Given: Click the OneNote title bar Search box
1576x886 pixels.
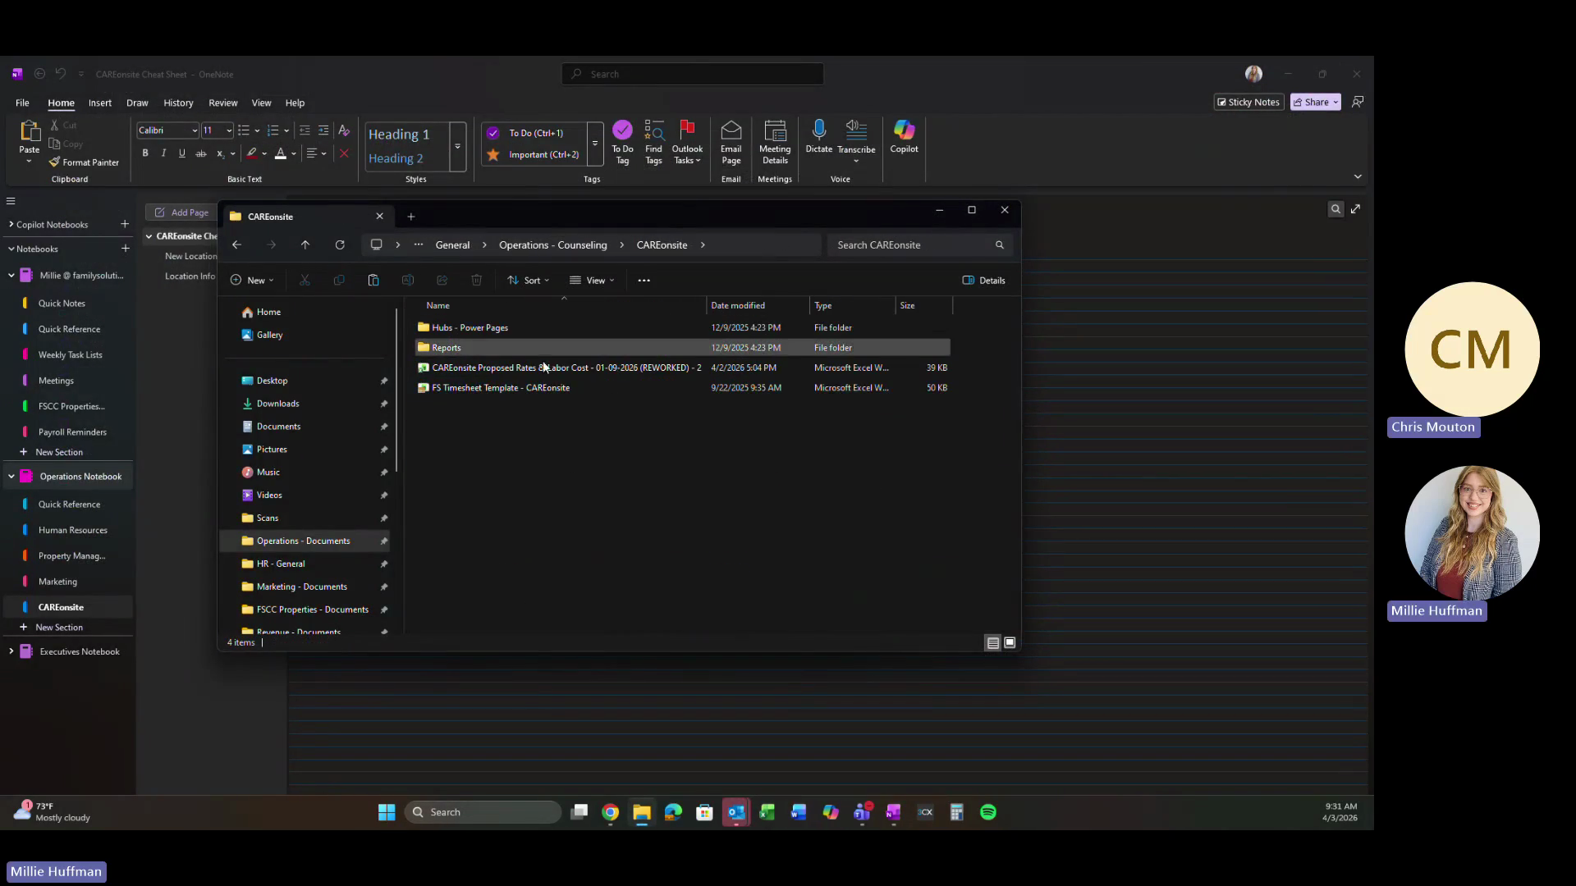Looking at the screenshot, I should pos(693,74).
